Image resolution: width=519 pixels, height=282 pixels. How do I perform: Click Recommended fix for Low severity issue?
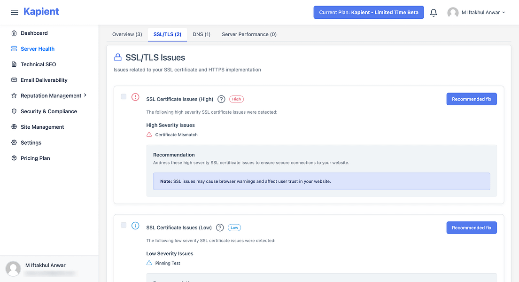472,227
